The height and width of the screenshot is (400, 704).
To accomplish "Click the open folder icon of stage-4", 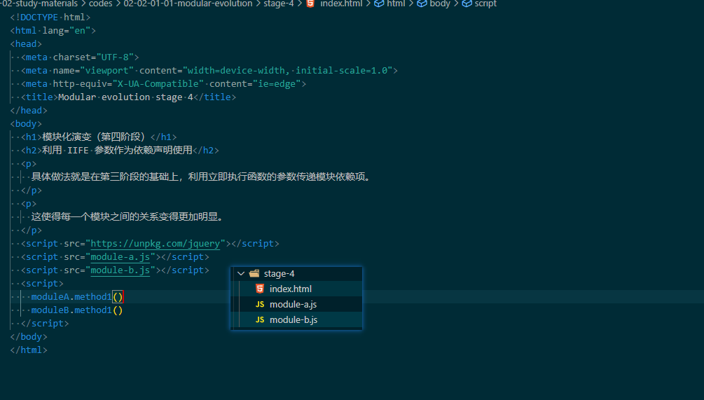I will click(x=254, y=273).
